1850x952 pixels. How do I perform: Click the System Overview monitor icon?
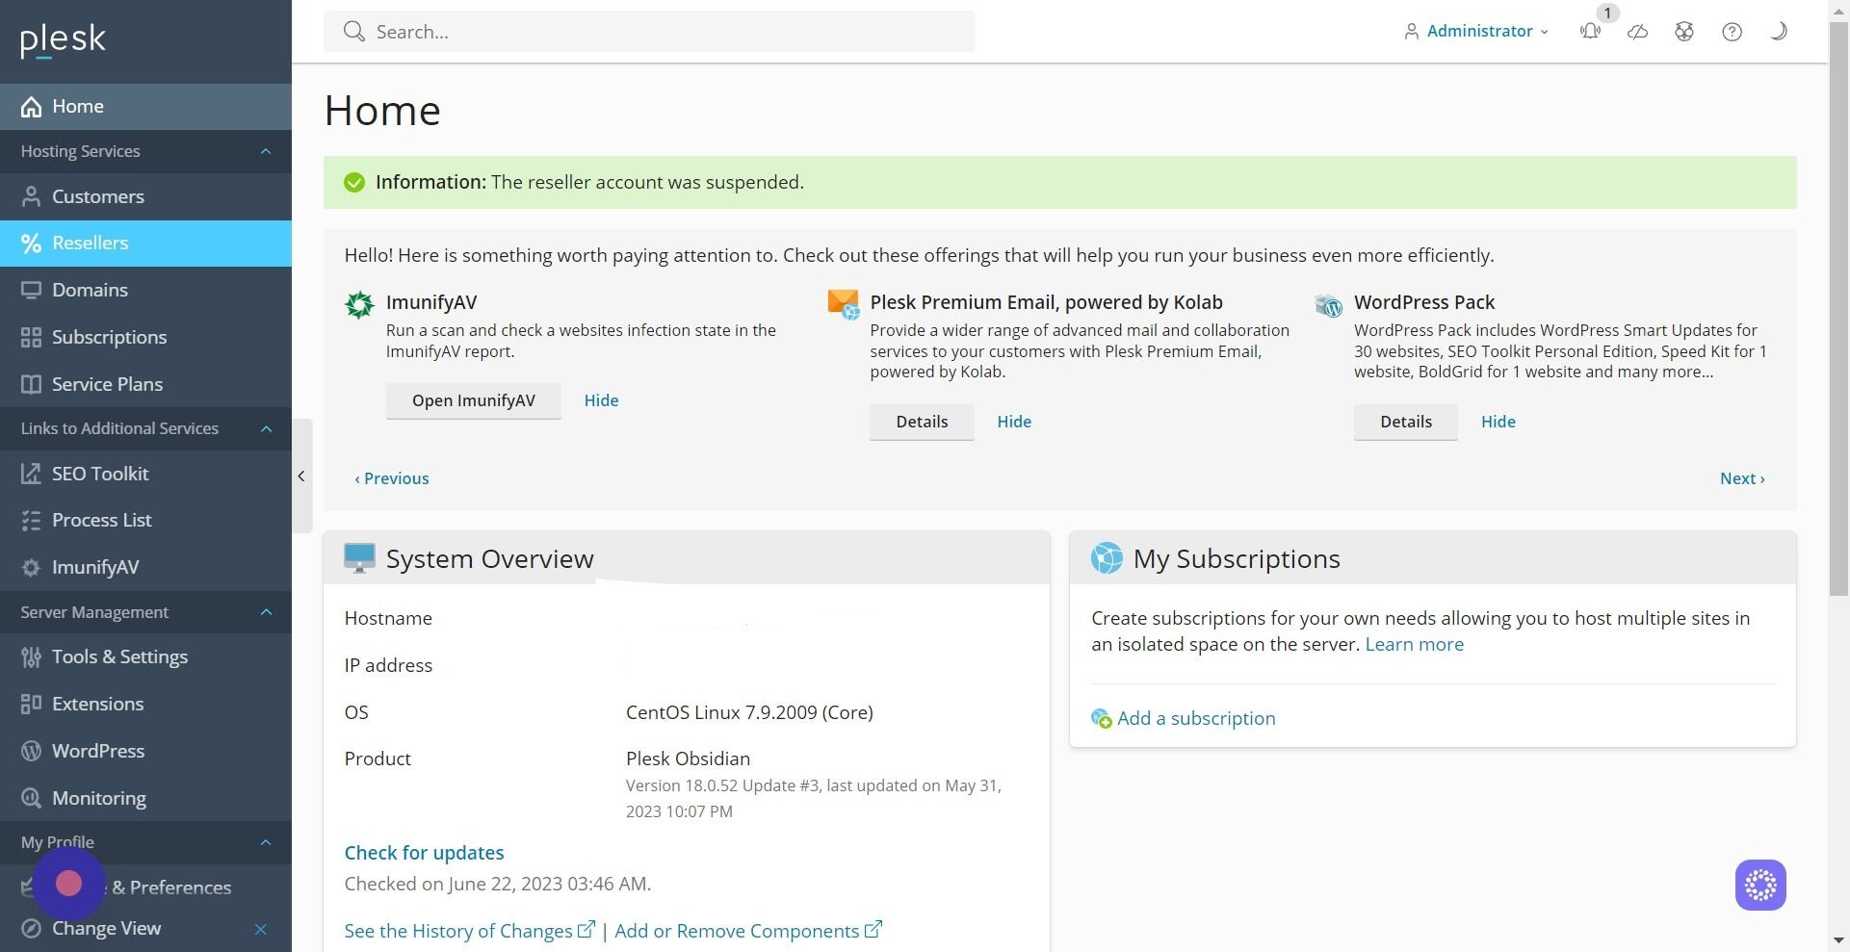click(359, 558)
